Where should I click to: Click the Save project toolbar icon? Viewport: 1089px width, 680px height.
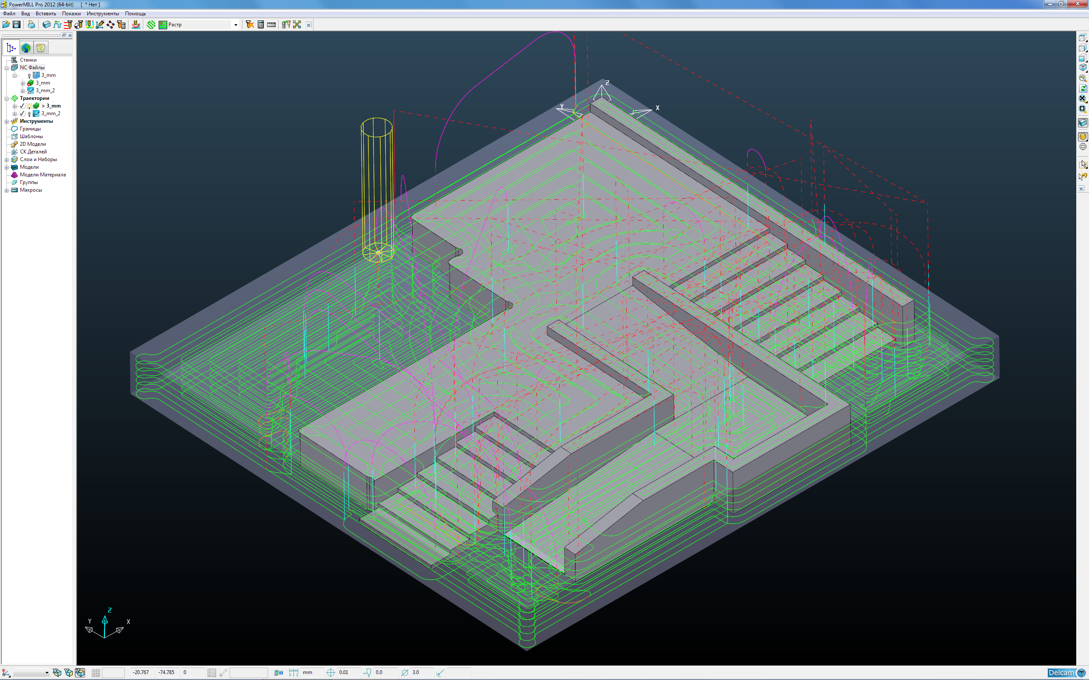(17, 25)
